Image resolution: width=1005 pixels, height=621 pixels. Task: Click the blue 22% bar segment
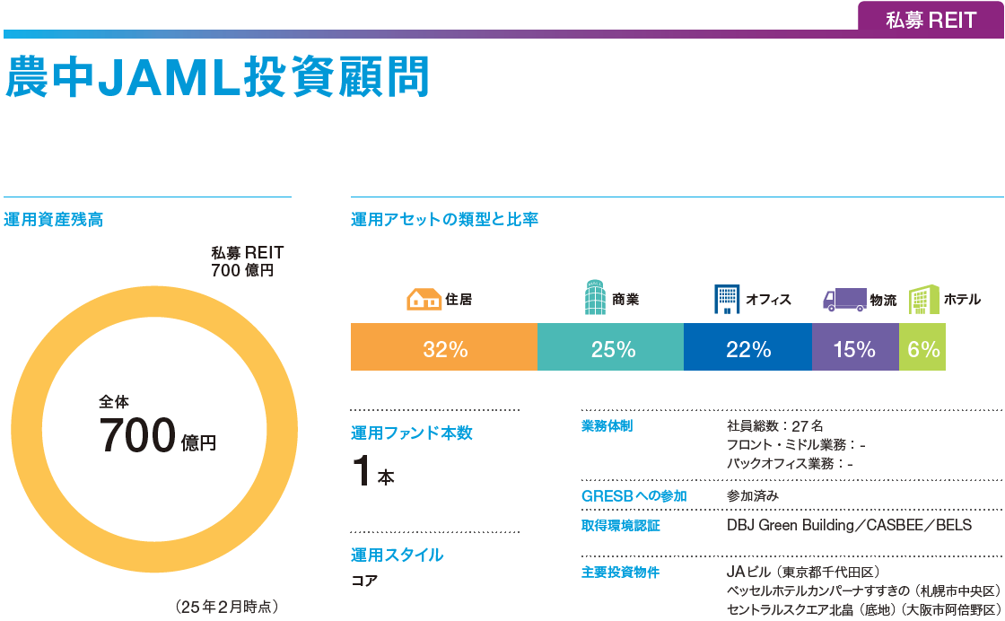pos(747,349)
